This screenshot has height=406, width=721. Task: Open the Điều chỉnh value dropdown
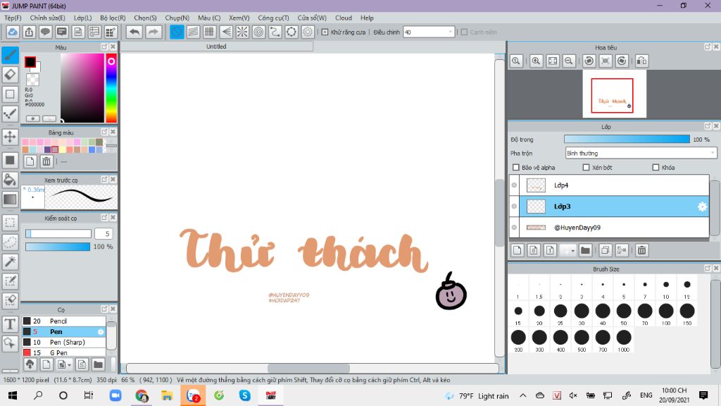click(x=450, y=32)
